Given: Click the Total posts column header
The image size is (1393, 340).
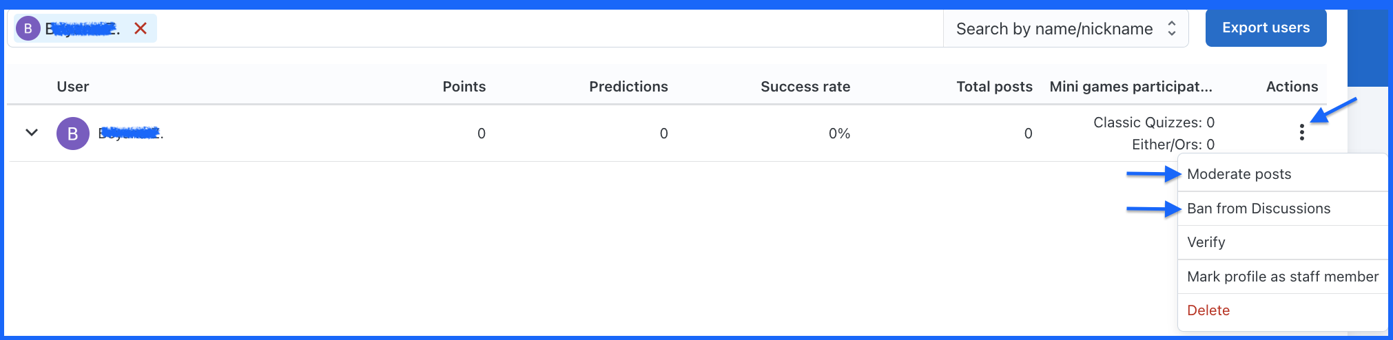Looking at the screenshot, I should click(x=994, y=87).
